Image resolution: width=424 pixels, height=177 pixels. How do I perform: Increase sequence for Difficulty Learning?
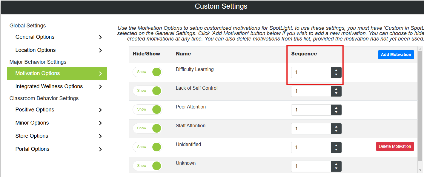(x=336, y=70)
